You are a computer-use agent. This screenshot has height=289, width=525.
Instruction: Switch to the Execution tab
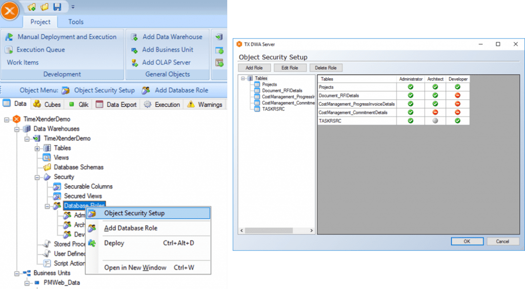tap(161, 104)
